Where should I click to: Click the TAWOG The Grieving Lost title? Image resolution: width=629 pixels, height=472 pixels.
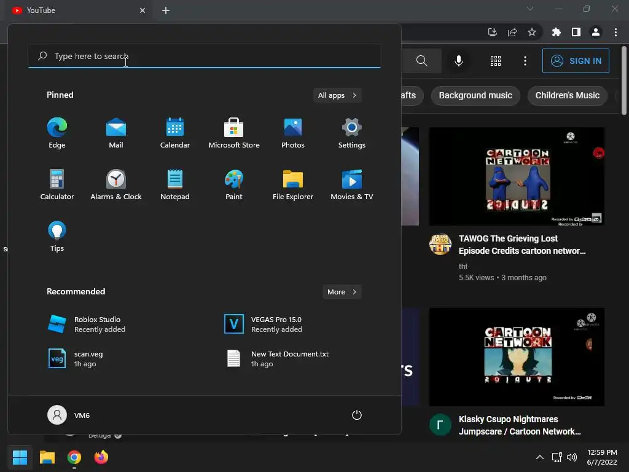click(x=522, y=245)
